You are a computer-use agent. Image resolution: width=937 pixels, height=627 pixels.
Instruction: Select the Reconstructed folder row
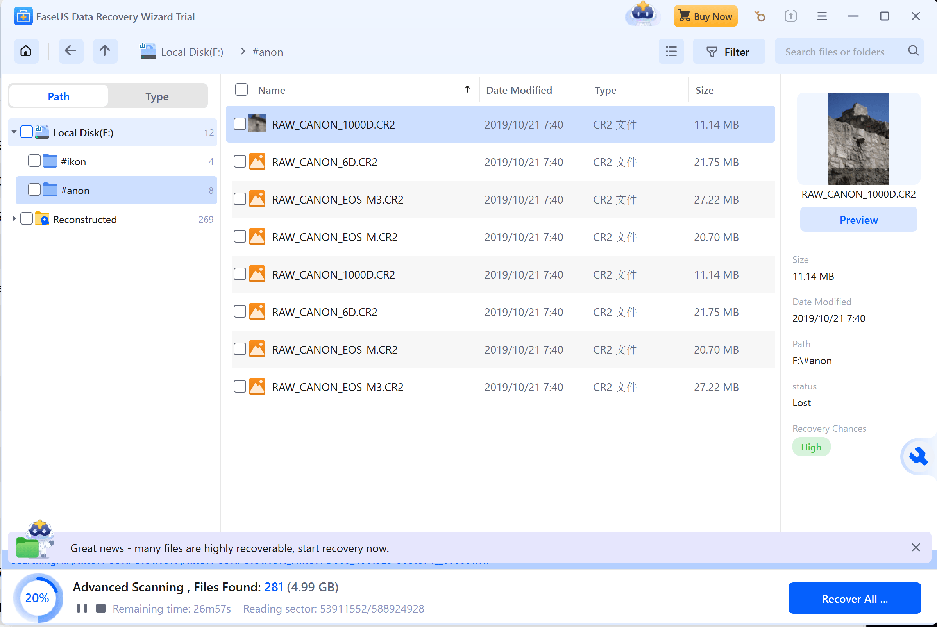point(113,219)
